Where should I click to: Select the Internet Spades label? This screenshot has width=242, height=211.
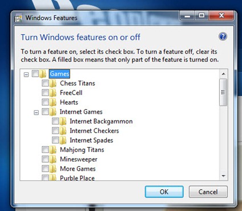click(91, 140)
